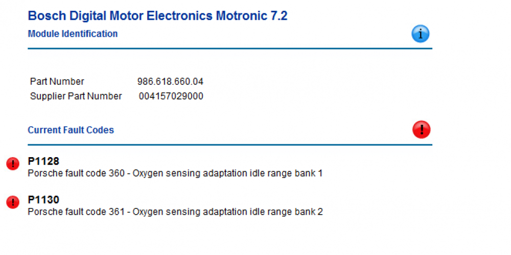Click the Supplier Part Number label
The height and width of the screenshot is (255, 511).
[76, 96]
